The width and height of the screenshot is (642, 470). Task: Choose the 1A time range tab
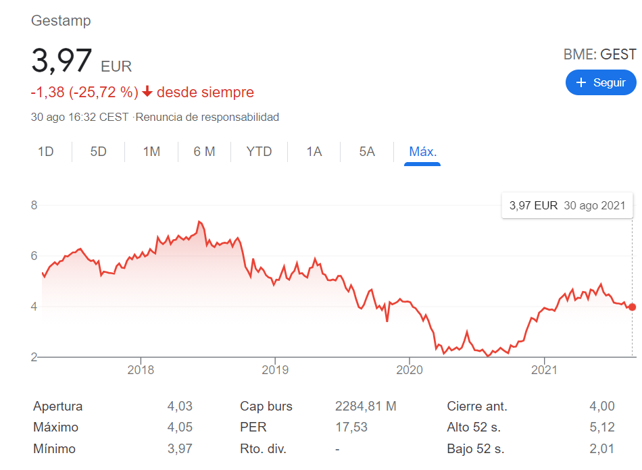pyautogui.click(x=314, y=152)
